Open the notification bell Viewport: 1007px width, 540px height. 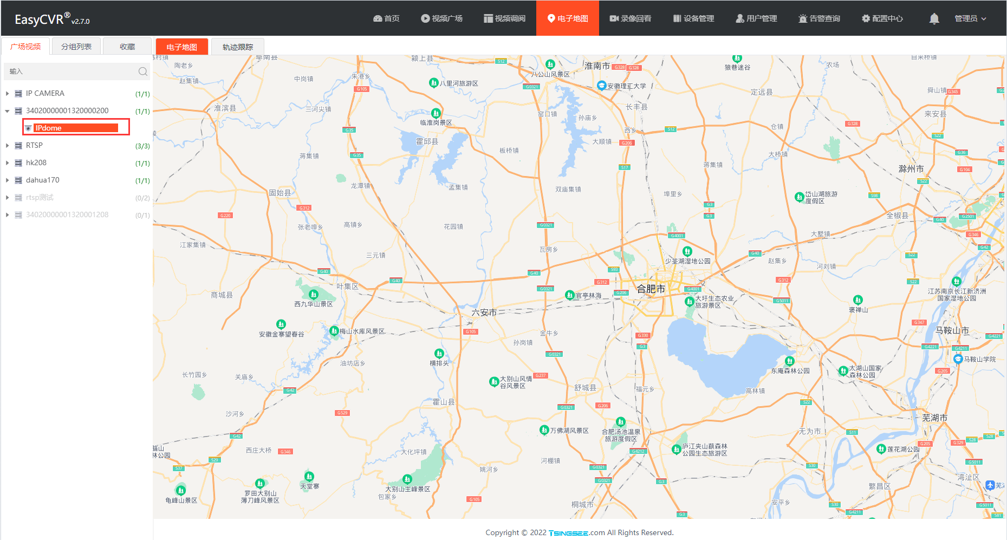pyautogui.click(x=934, y=18)
